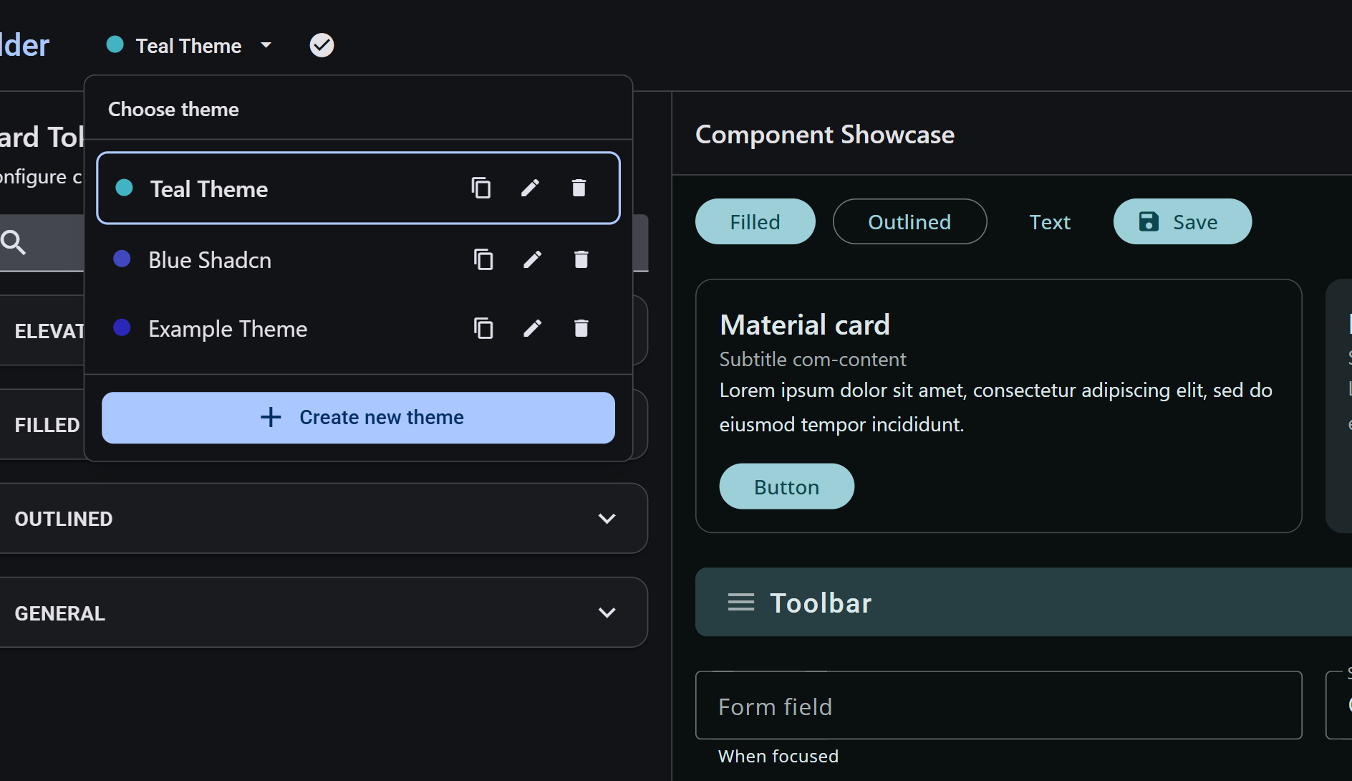
Task: Open the Toolbar hamburger menu icon
Action: pos(740,602)
